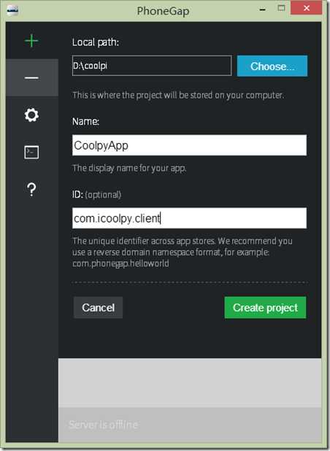Click the green Create project button
This screenshot has width=330, height=451.
click(265, 307)
